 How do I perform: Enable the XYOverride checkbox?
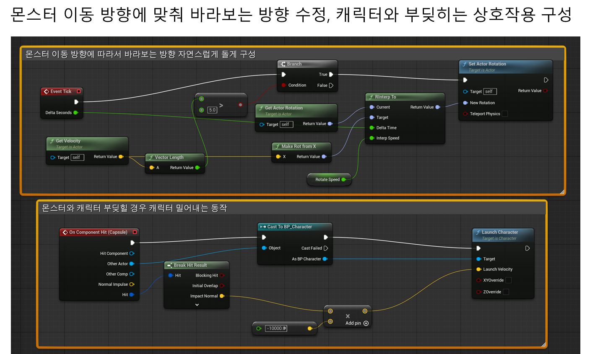pos(508,280)
